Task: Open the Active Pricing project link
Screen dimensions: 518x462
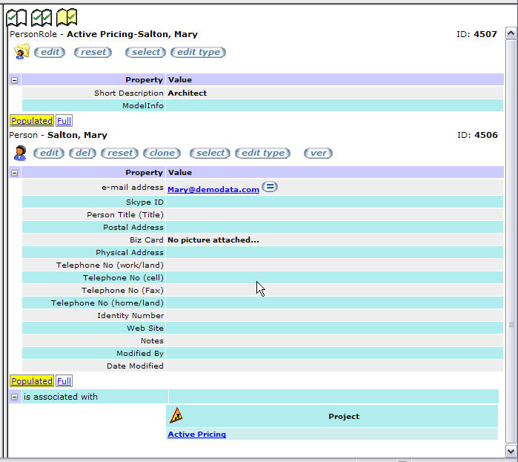Action: pyautogui.click(x=196, y=435)
